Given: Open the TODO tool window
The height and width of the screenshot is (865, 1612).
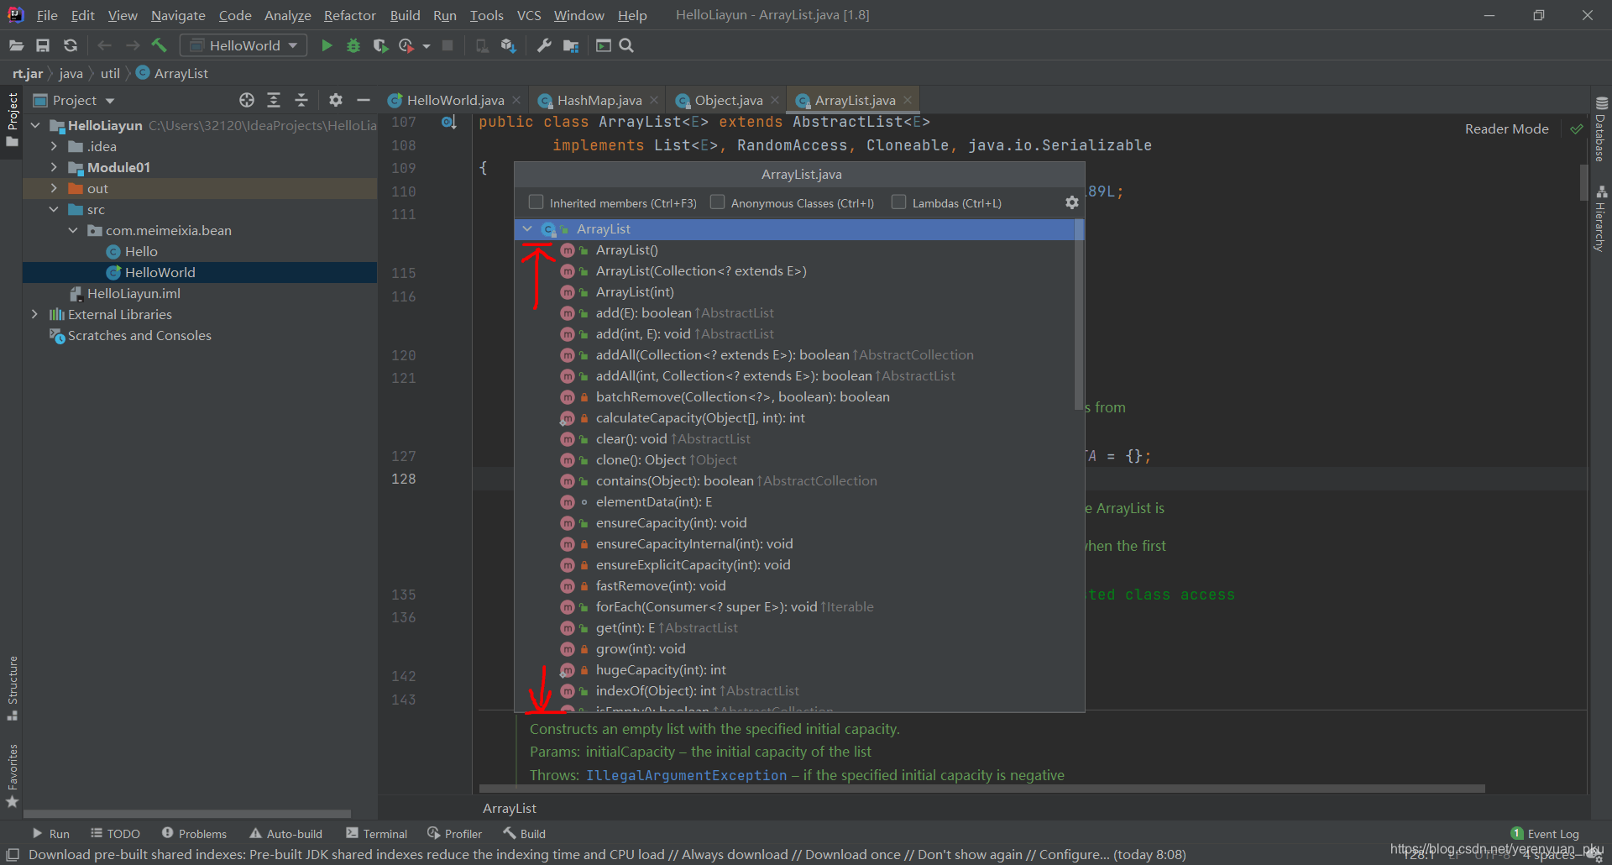Looking at the screenshot, I should pos(115,834).
